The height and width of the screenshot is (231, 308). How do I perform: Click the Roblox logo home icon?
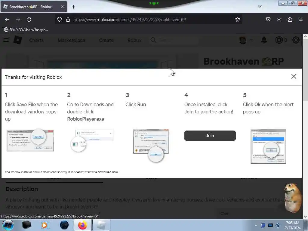[18, 40]
